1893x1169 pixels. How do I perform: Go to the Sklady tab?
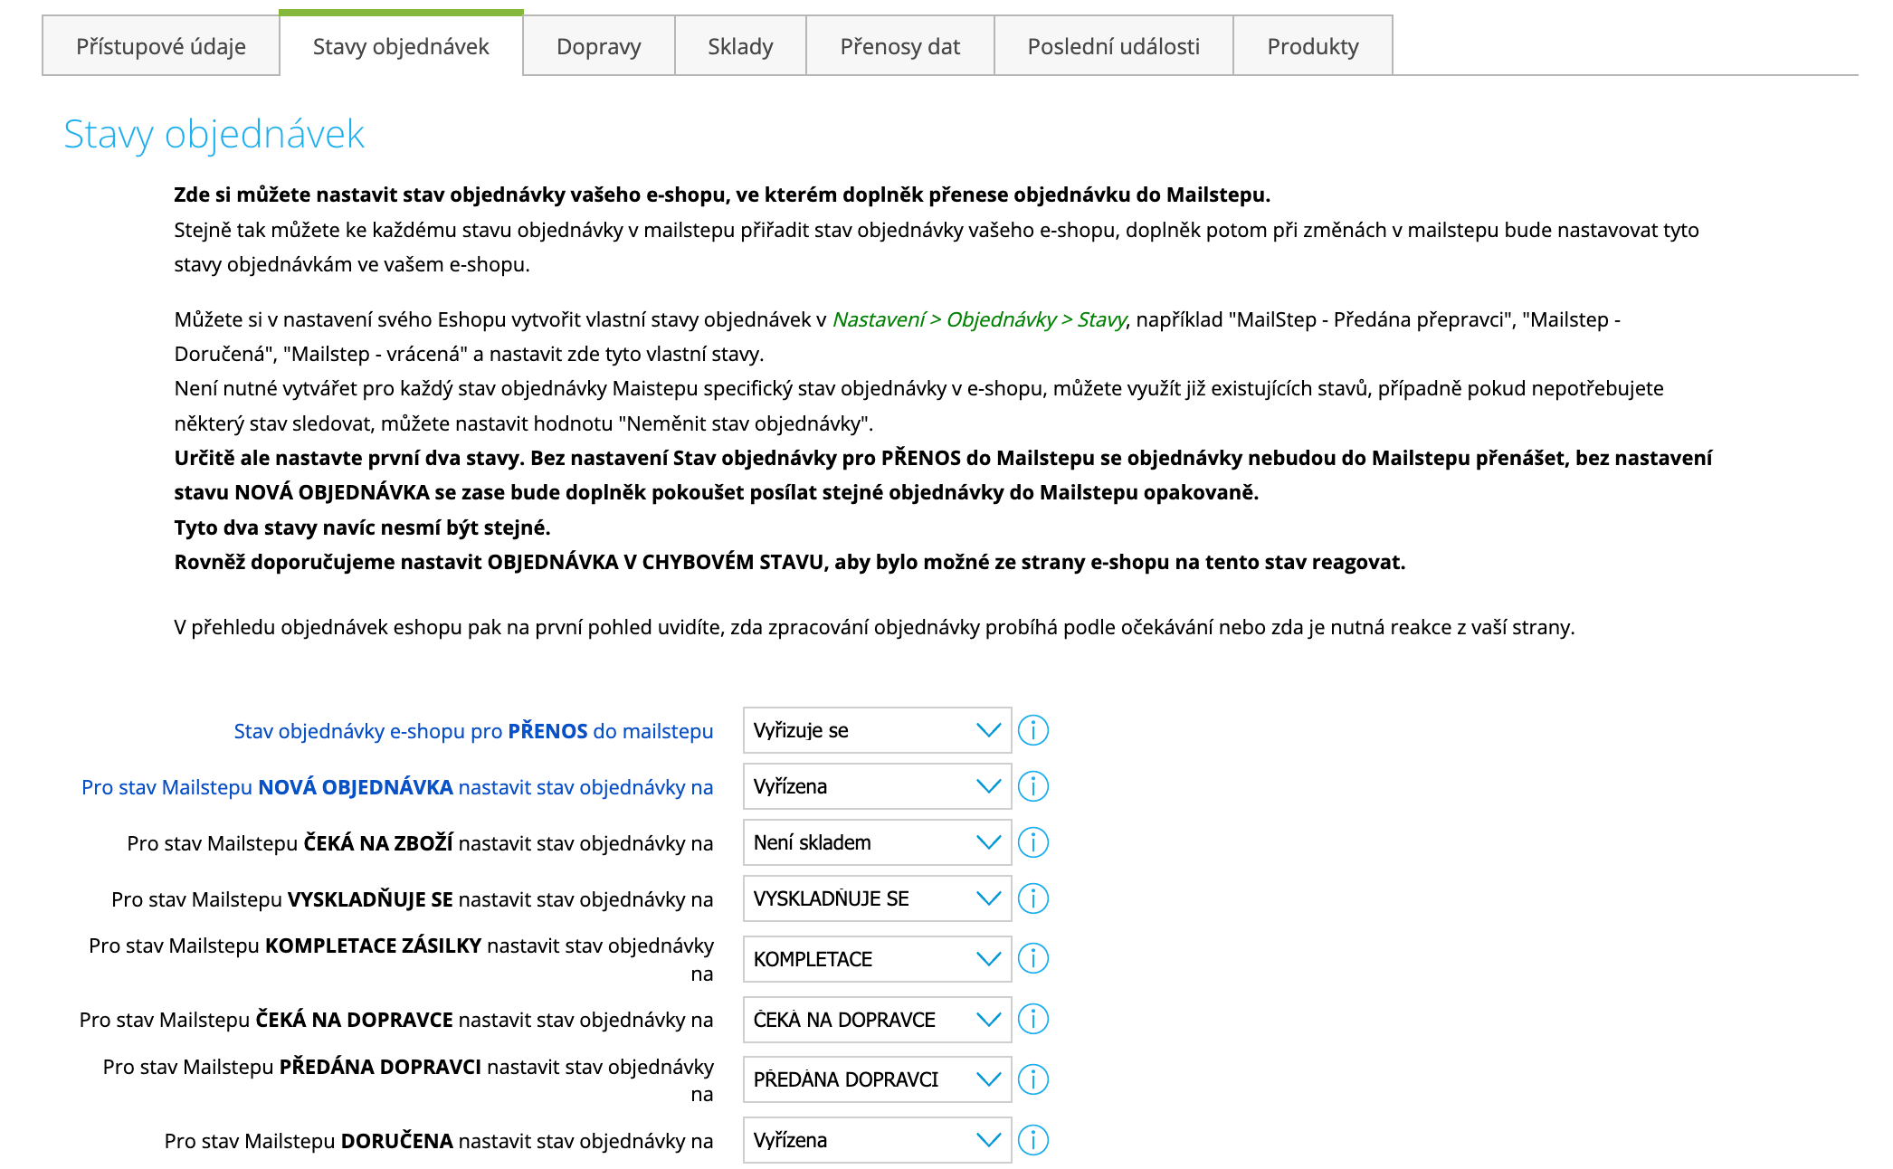coord(740,46)
